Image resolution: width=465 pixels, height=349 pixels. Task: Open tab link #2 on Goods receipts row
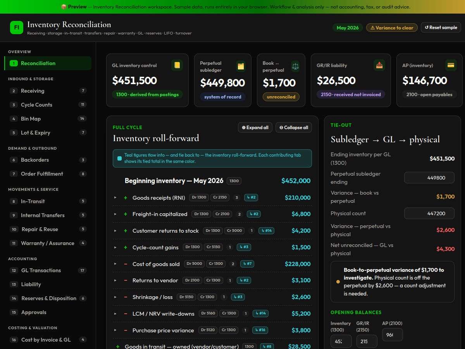[251, 197]
